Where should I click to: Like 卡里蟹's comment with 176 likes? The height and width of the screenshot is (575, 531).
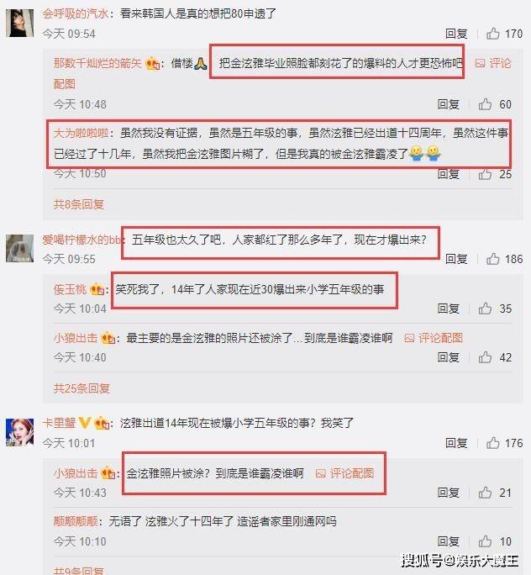click(x=493, y=443)
